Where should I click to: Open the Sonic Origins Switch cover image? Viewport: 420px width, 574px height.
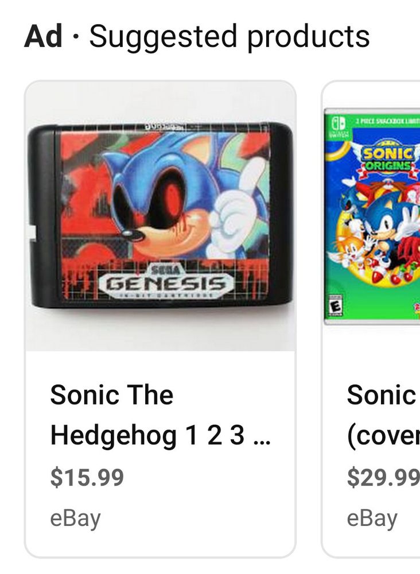372,216
